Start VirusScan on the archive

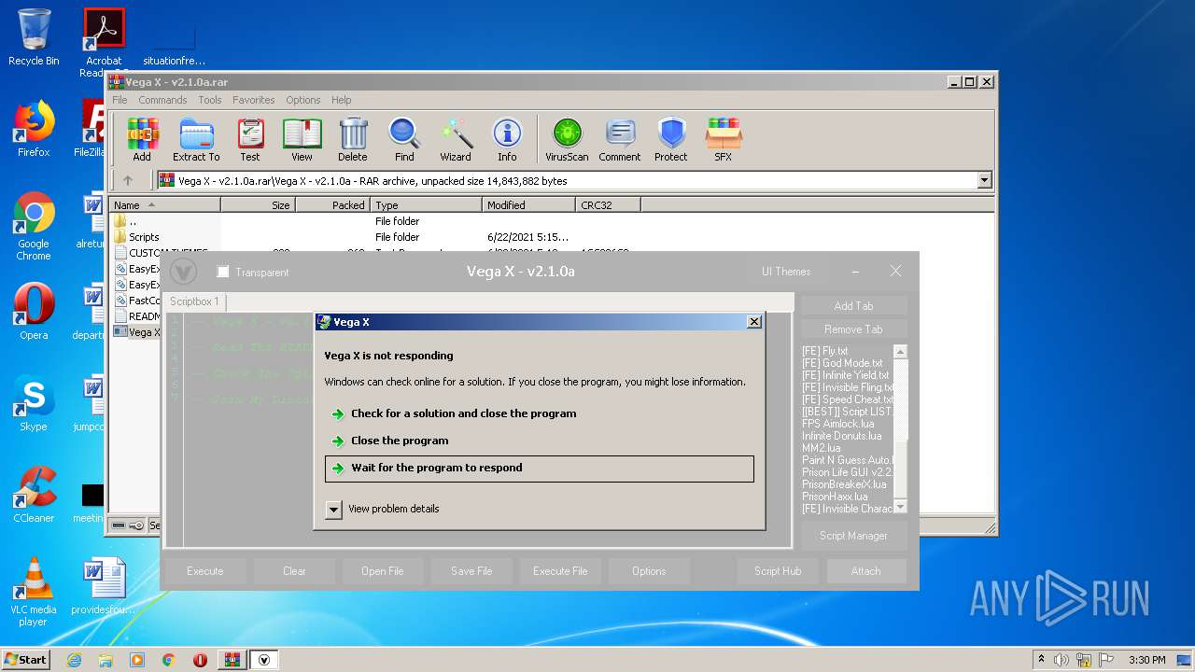[567, 140]
